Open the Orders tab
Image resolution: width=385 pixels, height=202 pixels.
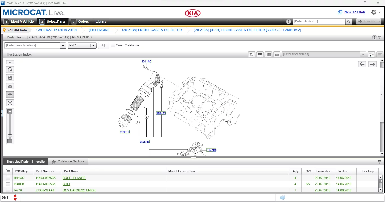coord(81,21)
